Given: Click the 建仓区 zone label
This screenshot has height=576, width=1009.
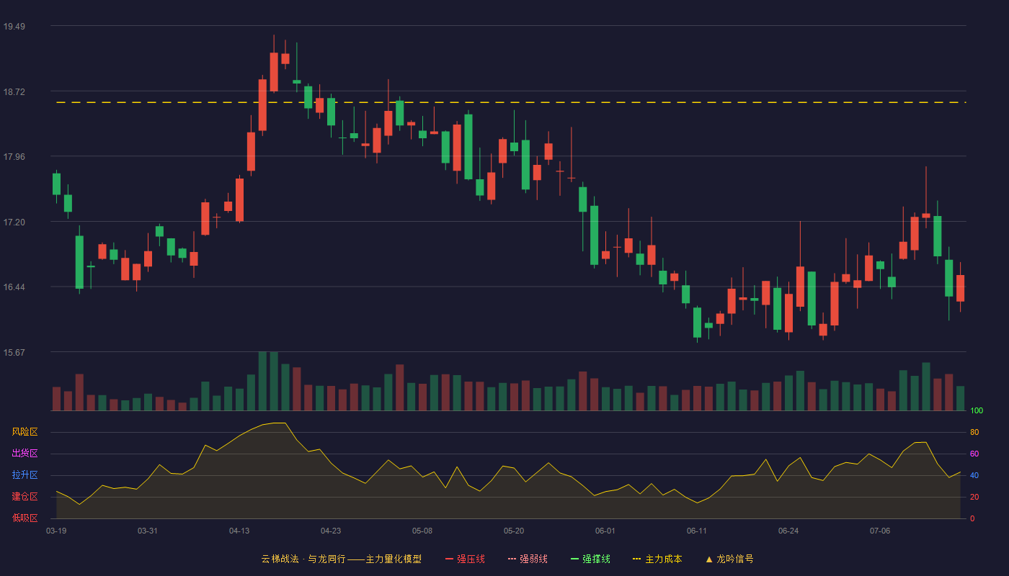Looking at the screenshot, I should [25, 497].
